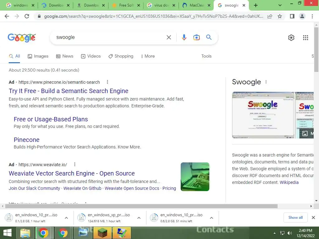The width and height of the screenshot is (319, 239).
Task: Open Minecraft block icon in taskbar
Action: [x=102, y=233]
